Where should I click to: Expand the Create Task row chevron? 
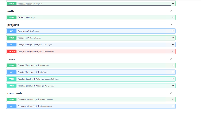(x=173, y=65)
